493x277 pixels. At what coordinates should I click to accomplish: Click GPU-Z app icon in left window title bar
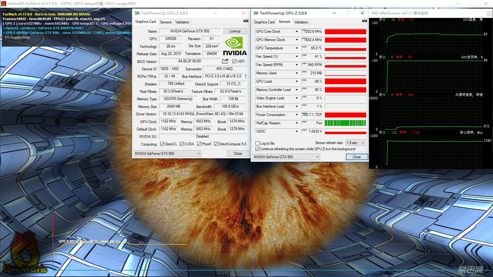click(x=137, y=13)
